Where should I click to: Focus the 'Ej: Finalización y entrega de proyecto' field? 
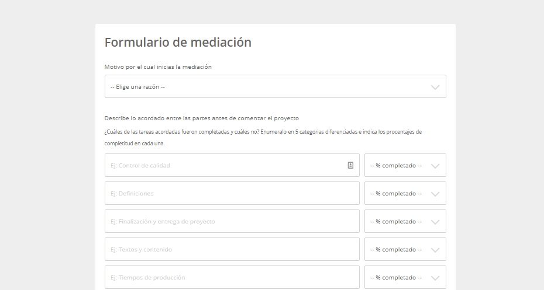tap(232, 222)
